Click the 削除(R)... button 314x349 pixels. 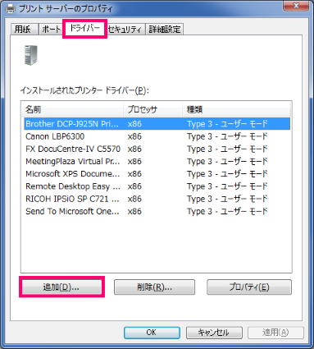click(154, 287)
